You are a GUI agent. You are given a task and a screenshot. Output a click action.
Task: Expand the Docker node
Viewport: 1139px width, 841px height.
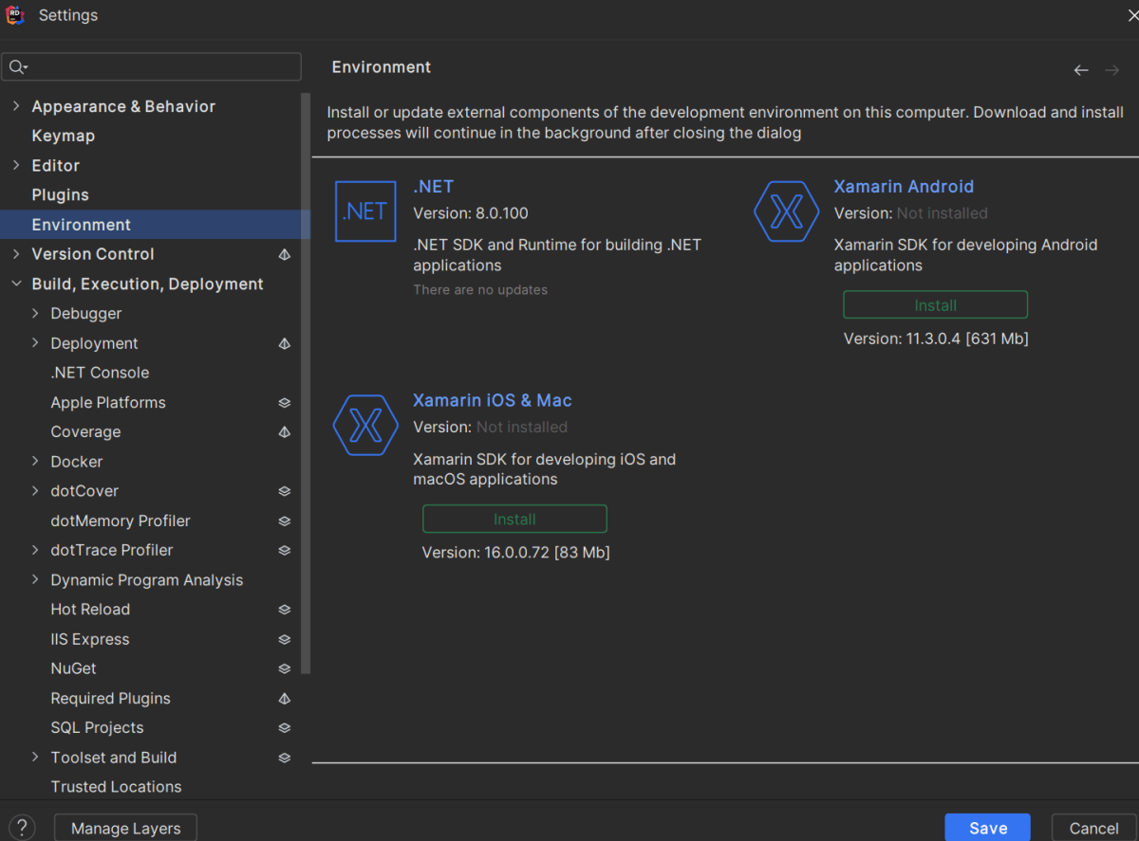[x=35, y=462]
